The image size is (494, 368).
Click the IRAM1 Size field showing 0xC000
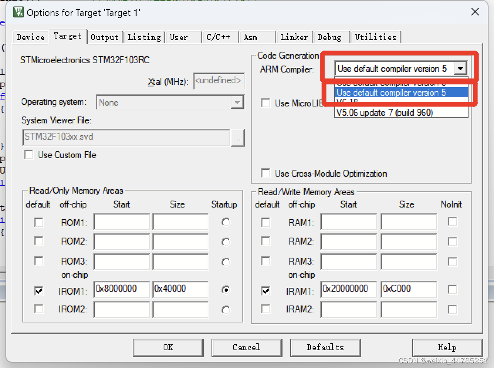tap(409, 289)
